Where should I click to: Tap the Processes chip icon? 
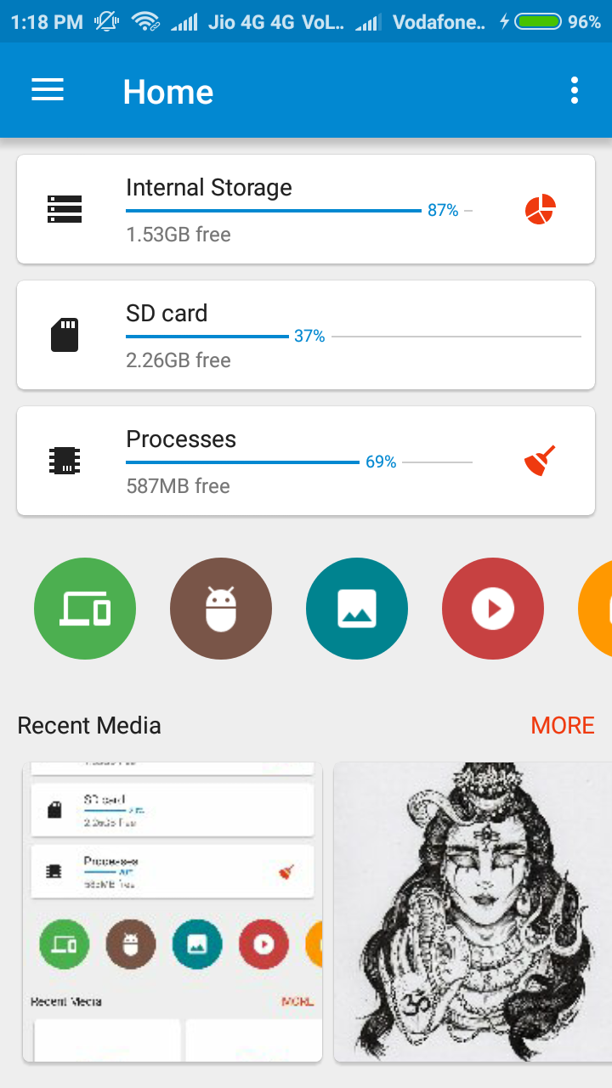pyautogui.click(x=65, y=461)
